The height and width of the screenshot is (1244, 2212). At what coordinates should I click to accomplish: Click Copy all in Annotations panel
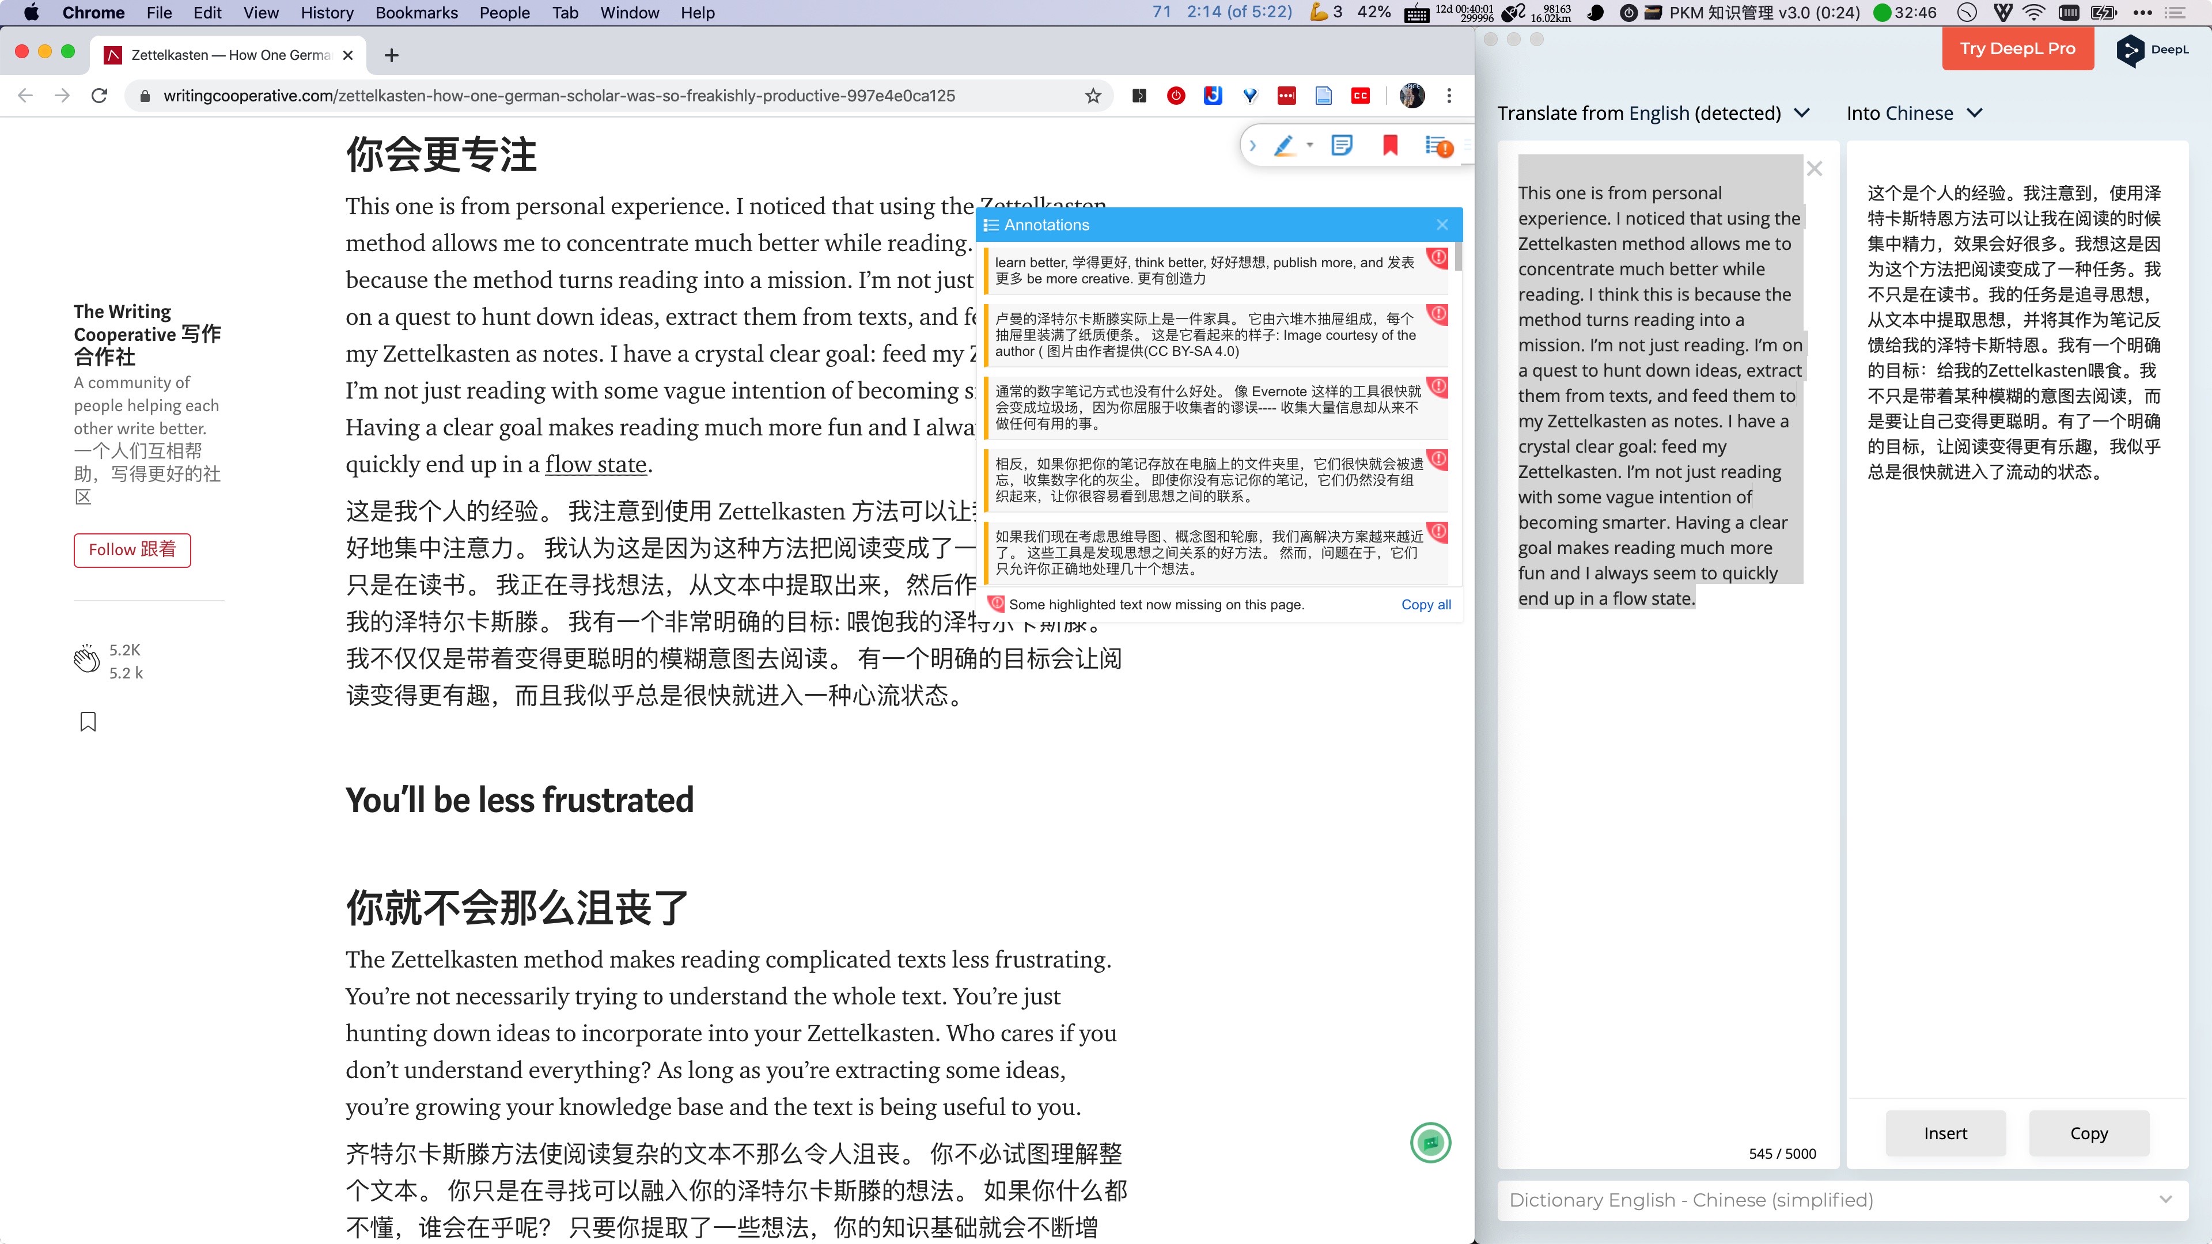[1426, 604]
